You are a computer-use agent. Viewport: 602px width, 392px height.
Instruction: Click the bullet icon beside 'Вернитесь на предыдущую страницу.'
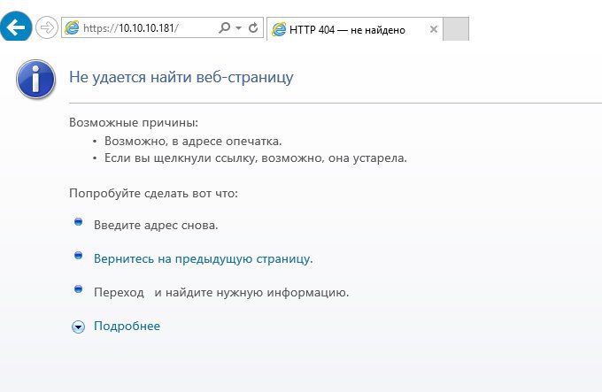point(78,256)
